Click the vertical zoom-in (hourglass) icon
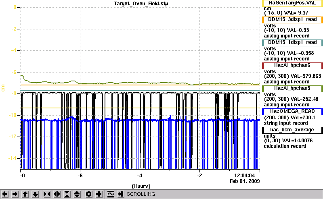323x199 pixels. pyautogui.click(x=67, y=194)
